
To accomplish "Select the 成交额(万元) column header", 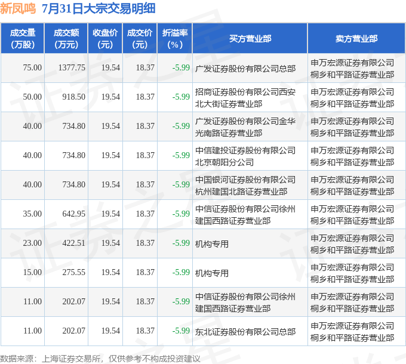I will click(x=66, y=39).
